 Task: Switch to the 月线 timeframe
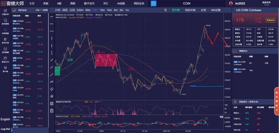click(58, 10)
